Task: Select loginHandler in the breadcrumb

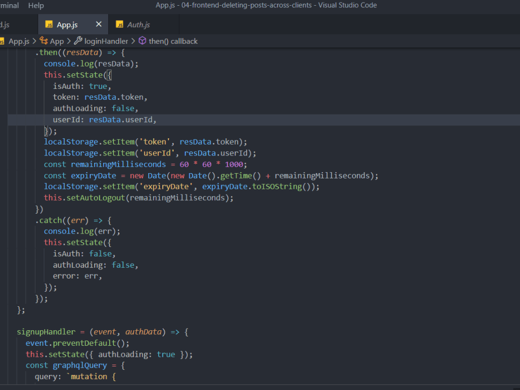Action: 106,41
